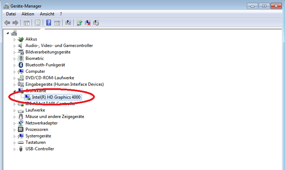Click the uninstall device icon with red X
The image size is (285, 170).
pos(88,23)
